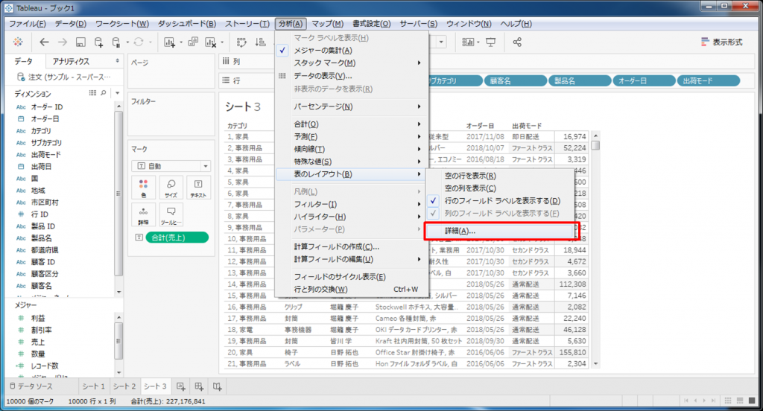
Task: Click the Tooltip marks card button
Action: click(171, 215)
